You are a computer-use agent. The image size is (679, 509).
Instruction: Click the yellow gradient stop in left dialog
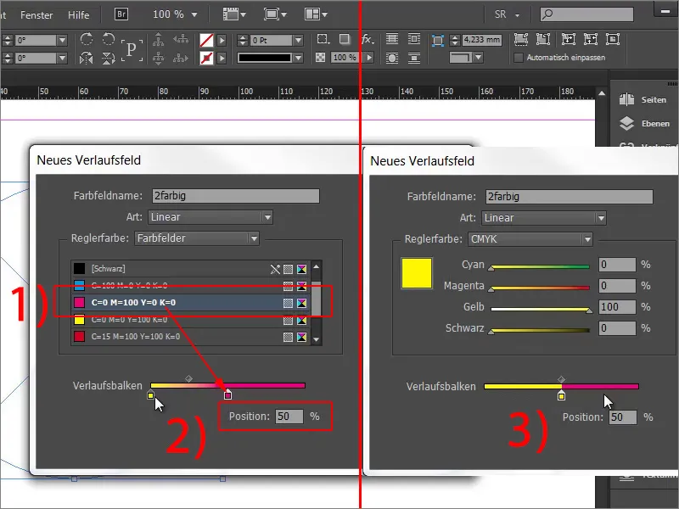[x=150, y=394]
